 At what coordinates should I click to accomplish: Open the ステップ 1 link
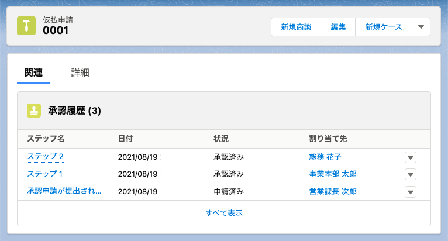[x=44, y=174]
